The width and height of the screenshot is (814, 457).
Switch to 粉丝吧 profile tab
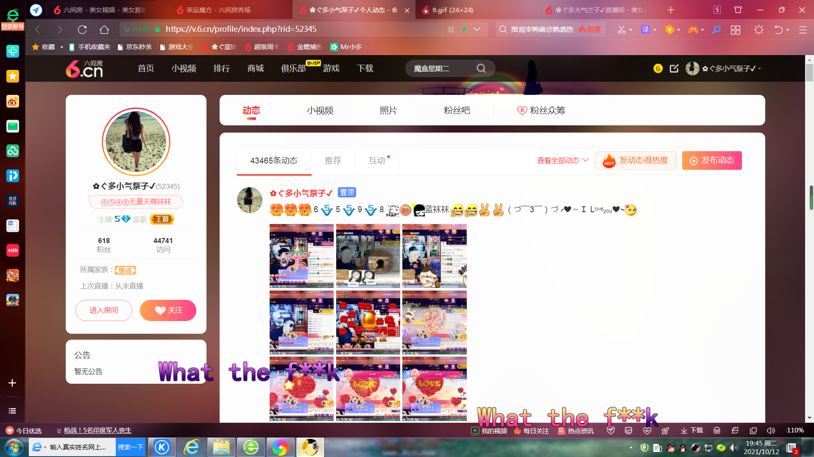point(457,111)
